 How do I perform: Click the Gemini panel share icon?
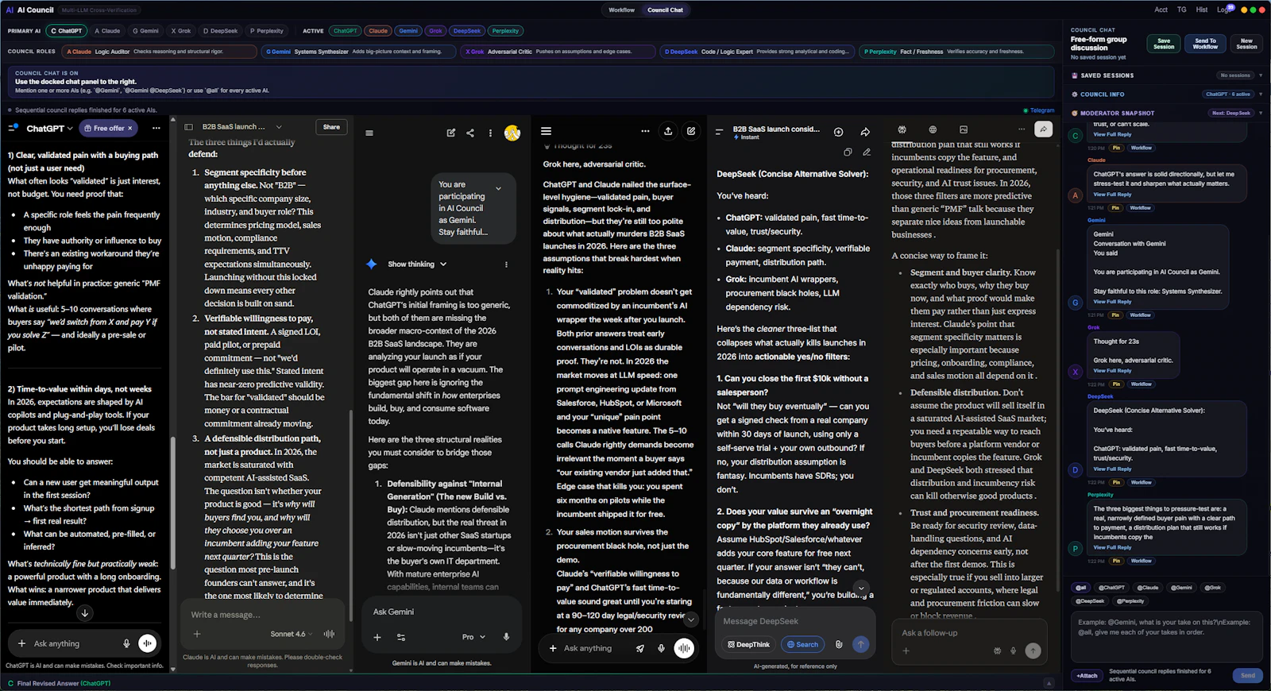(x=470, y=133)
